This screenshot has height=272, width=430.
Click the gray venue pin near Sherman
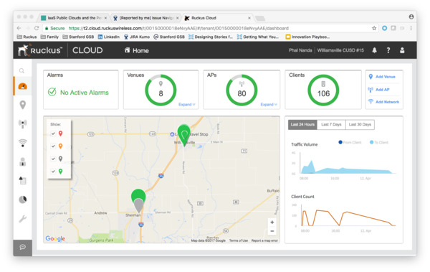click(138, 205)
